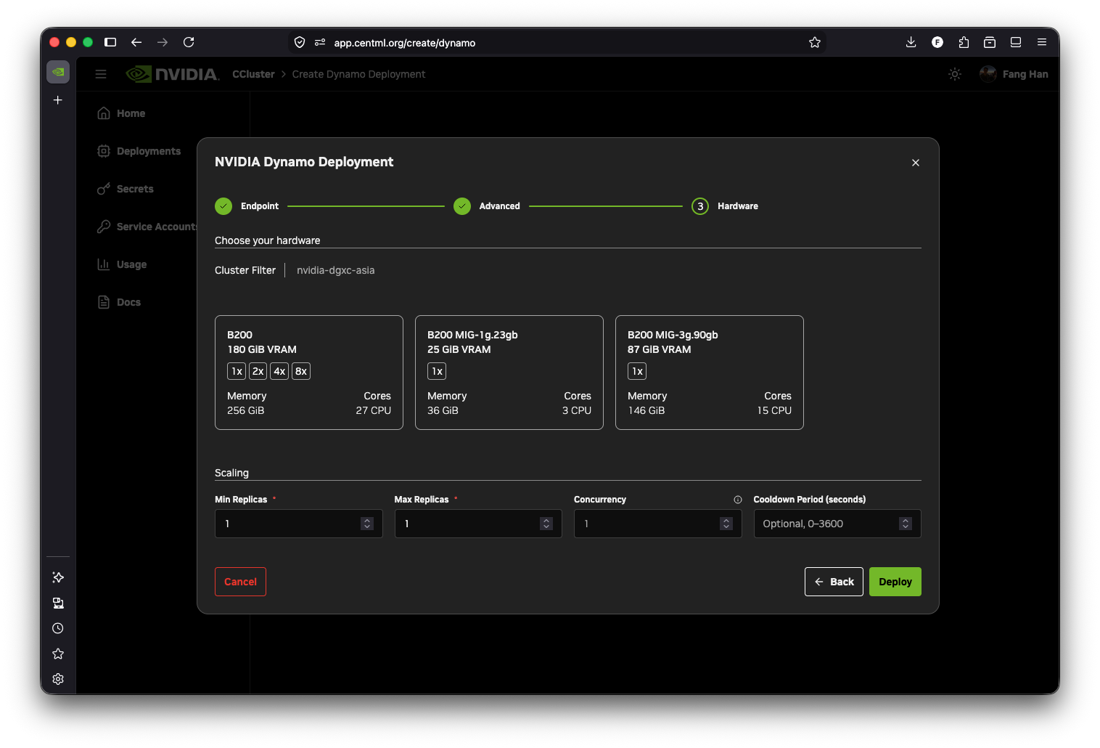Show the Concurrency info tooltip icon
Viewport: 1100px width, 748px height.
click(x=738, y=500)
